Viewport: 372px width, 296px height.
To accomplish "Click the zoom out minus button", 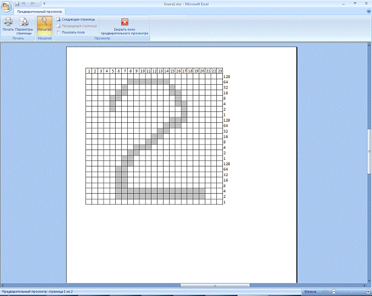I will (x=334, y=292).
